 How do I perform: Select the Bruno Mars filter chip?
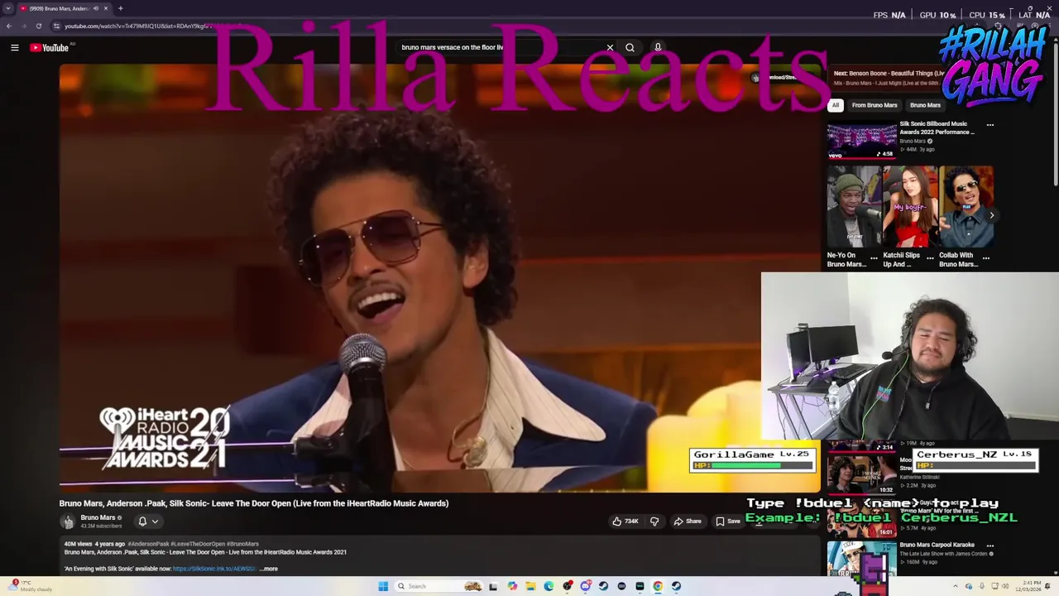click(x=925, y=105)
